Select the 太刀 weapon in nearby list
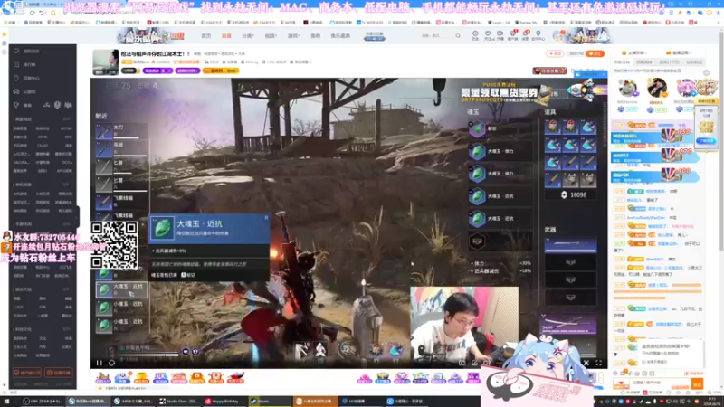 pos(121,130)
